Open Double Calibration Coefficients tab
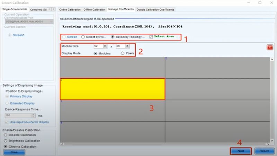 pos(155,10)
